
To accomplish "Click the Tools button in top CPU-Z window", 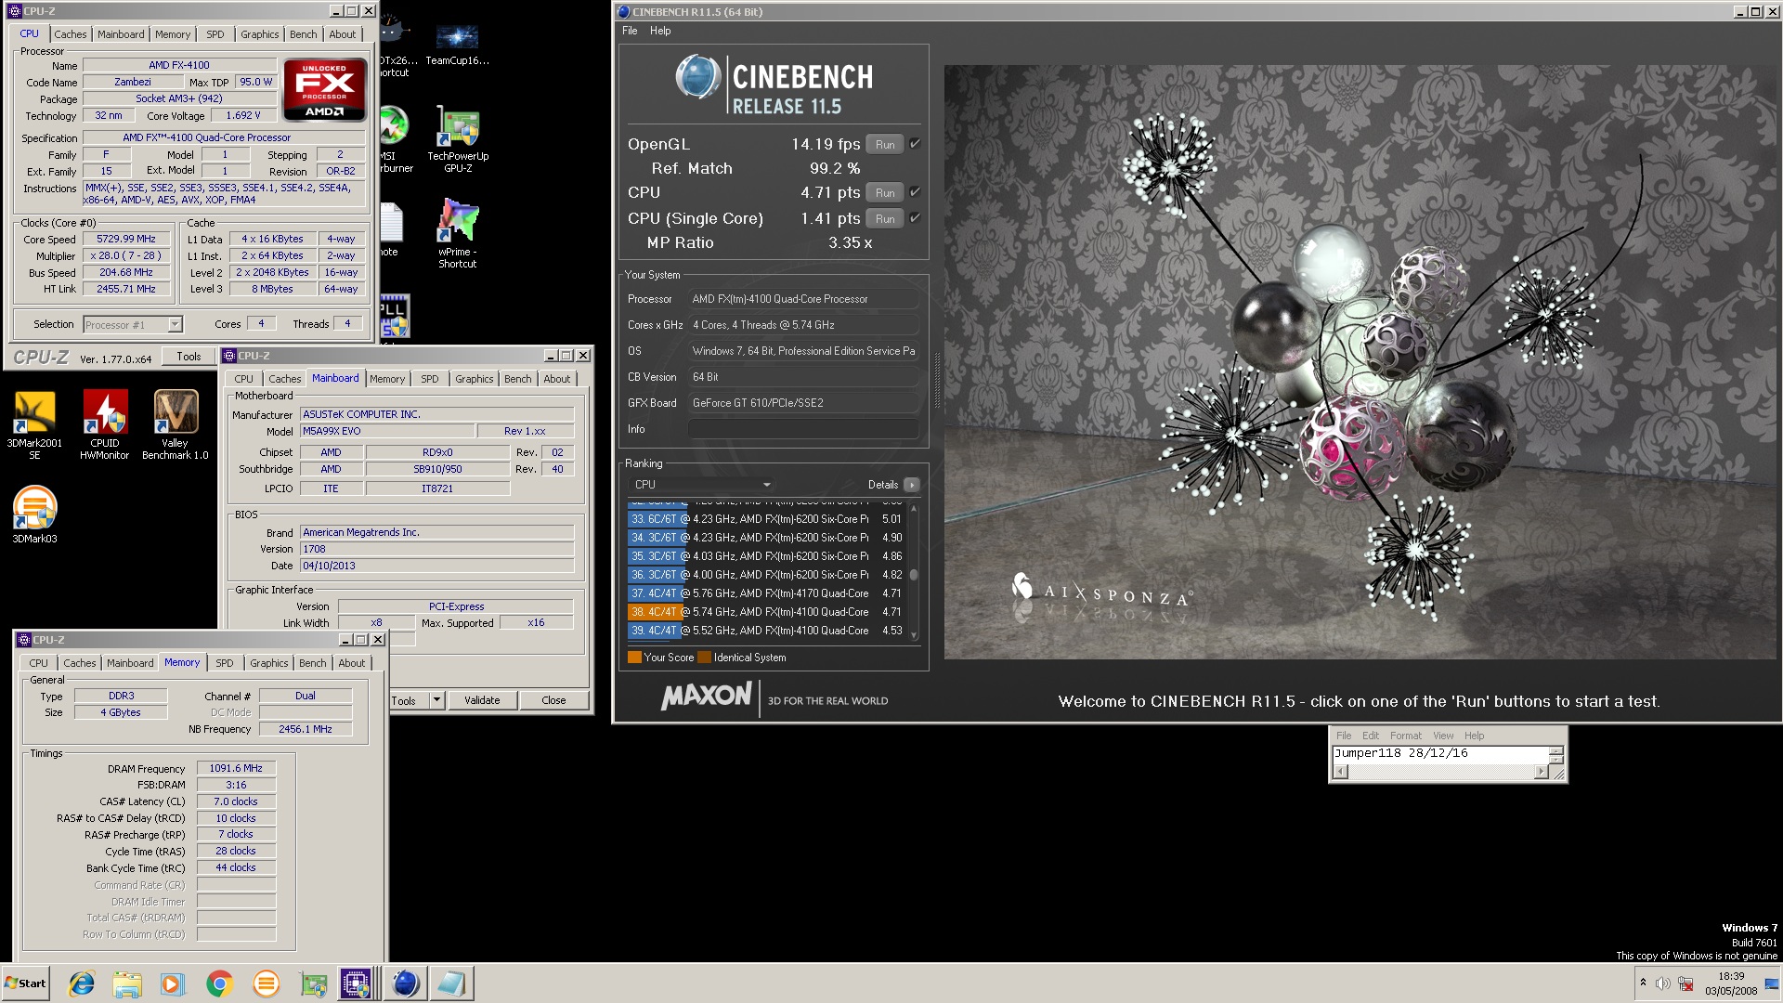I will [189, 357].
